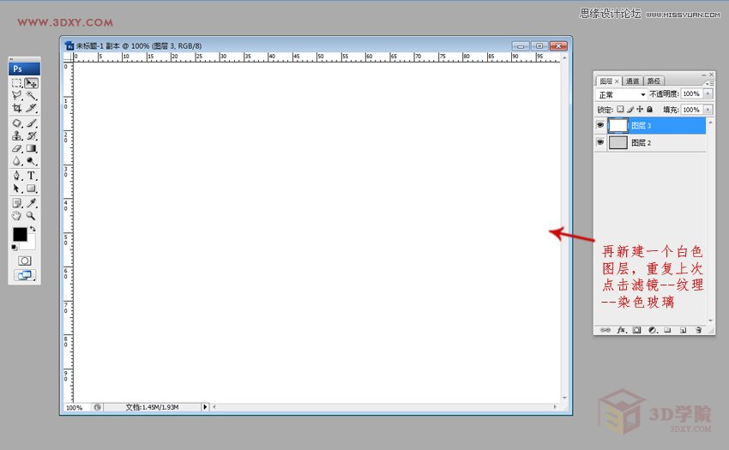
Task: Click fill value field 100%
Action: pyautogui.click(x=691, y=109)
